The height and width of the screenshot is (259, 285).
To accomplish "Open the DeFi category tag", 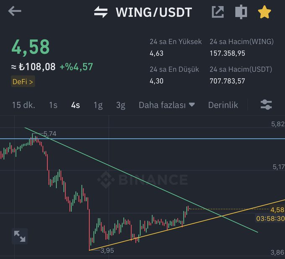I will [x=23, y=82].
